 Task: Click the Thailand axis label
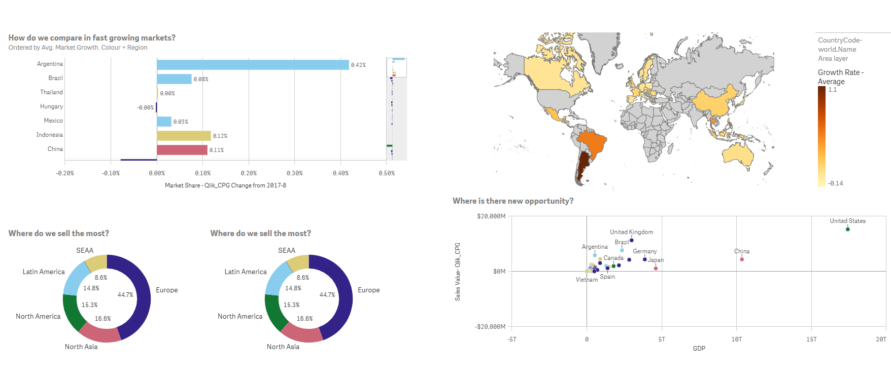click(51, 92)
